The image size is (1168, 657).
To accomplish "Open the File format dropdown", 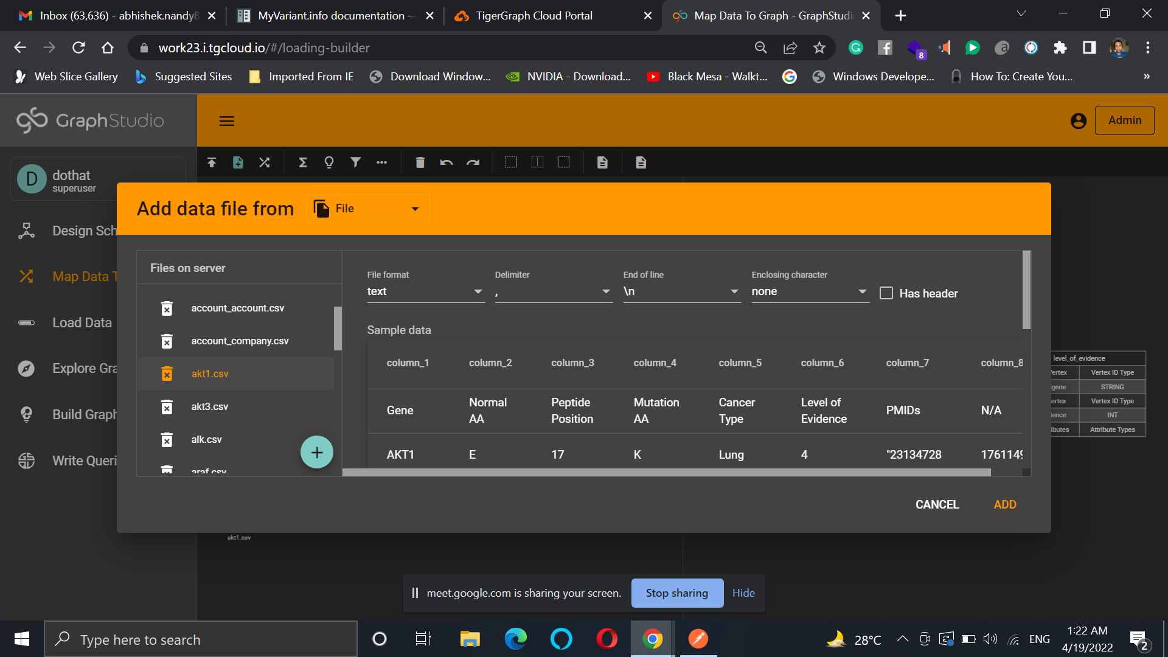I will point(425,291).
